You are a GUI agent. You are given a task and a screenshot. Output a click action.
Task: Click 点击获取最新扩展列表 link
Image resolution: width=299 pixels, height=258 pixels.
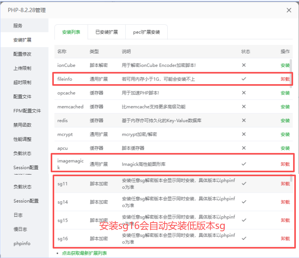click(x=84, y=253)
